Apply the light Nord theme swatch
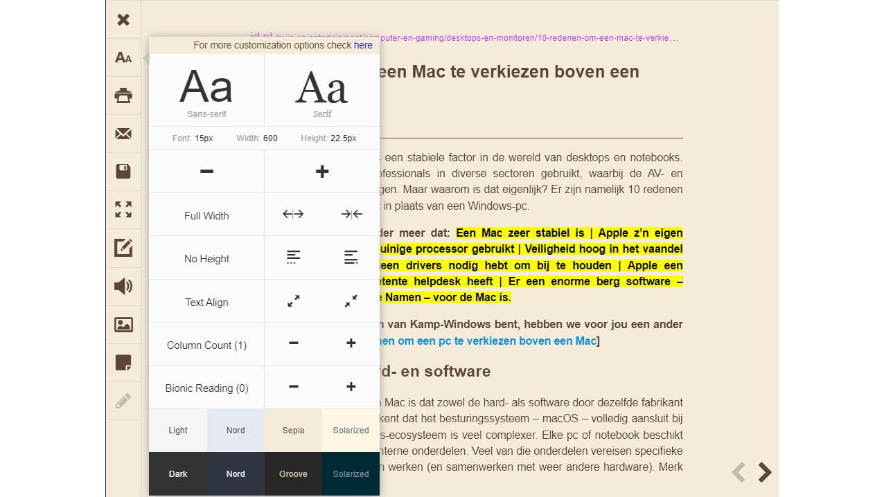The width and height of the screenshot is (884, 497). point(236,430)
